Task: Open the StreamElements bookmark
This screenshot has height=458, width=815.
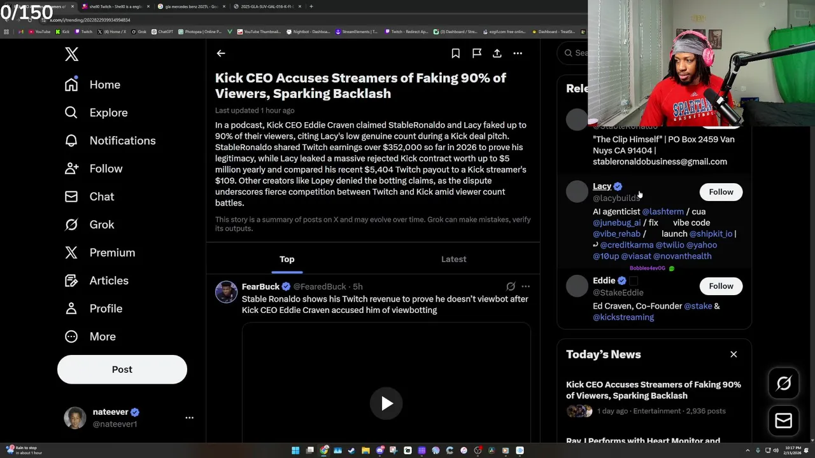Action: click(x=357, y=32)
